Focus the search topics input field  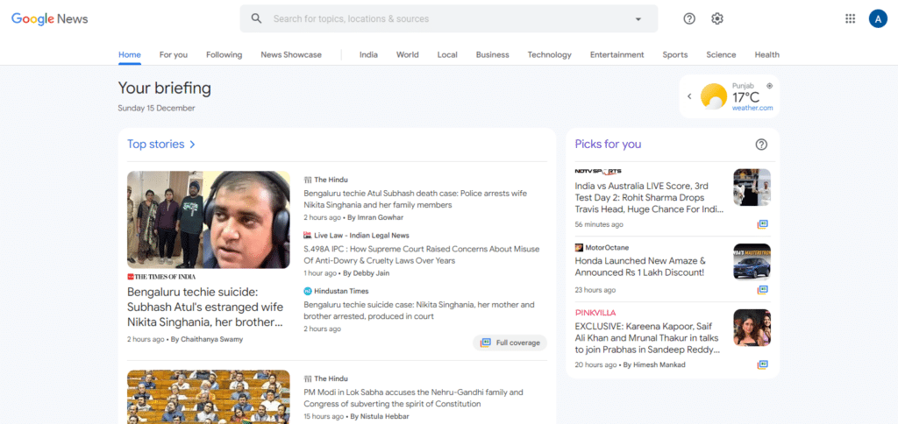pos(449,19)
